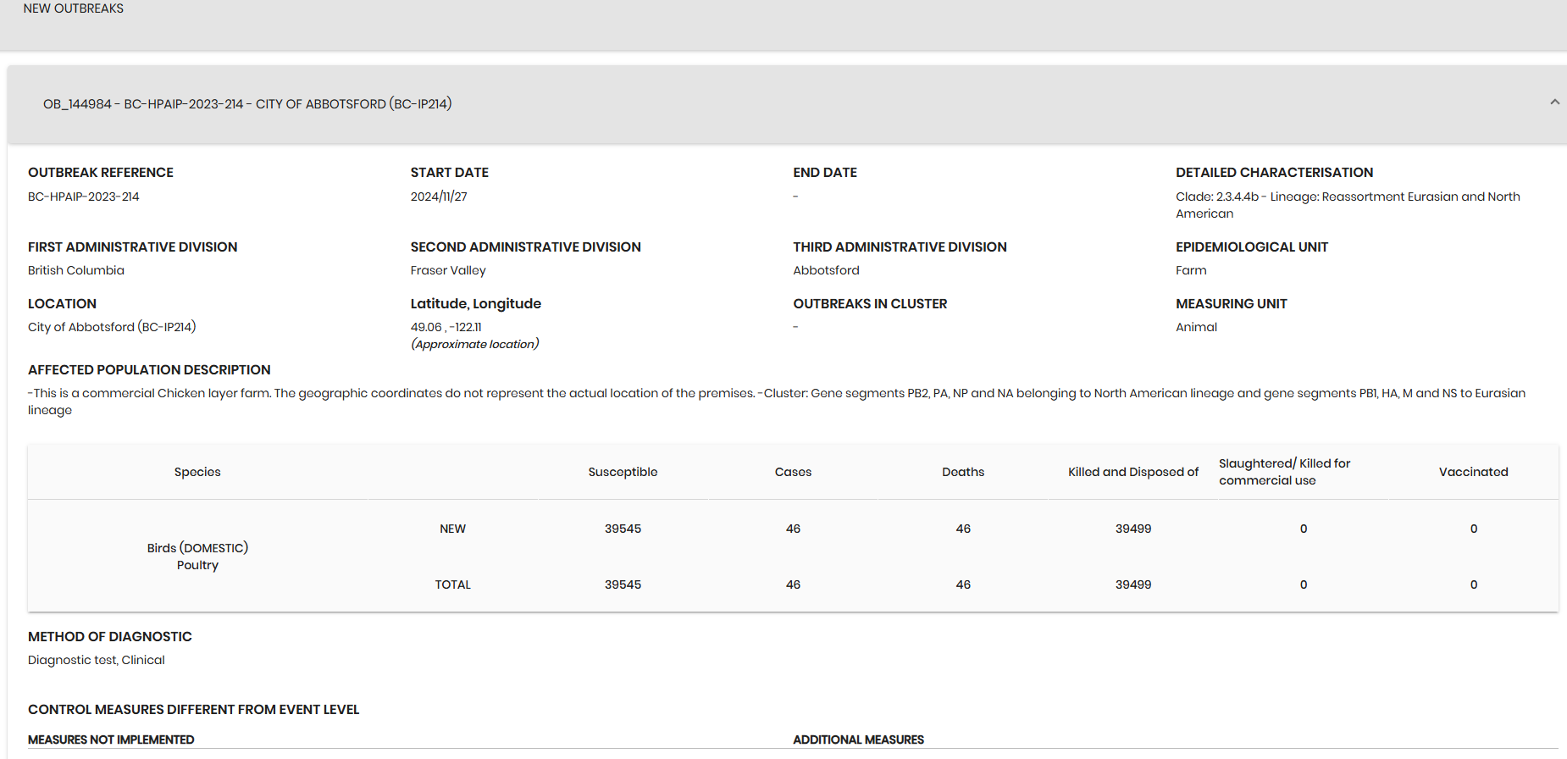Select the Animal measuring unit value

[x=1196, y=327]
